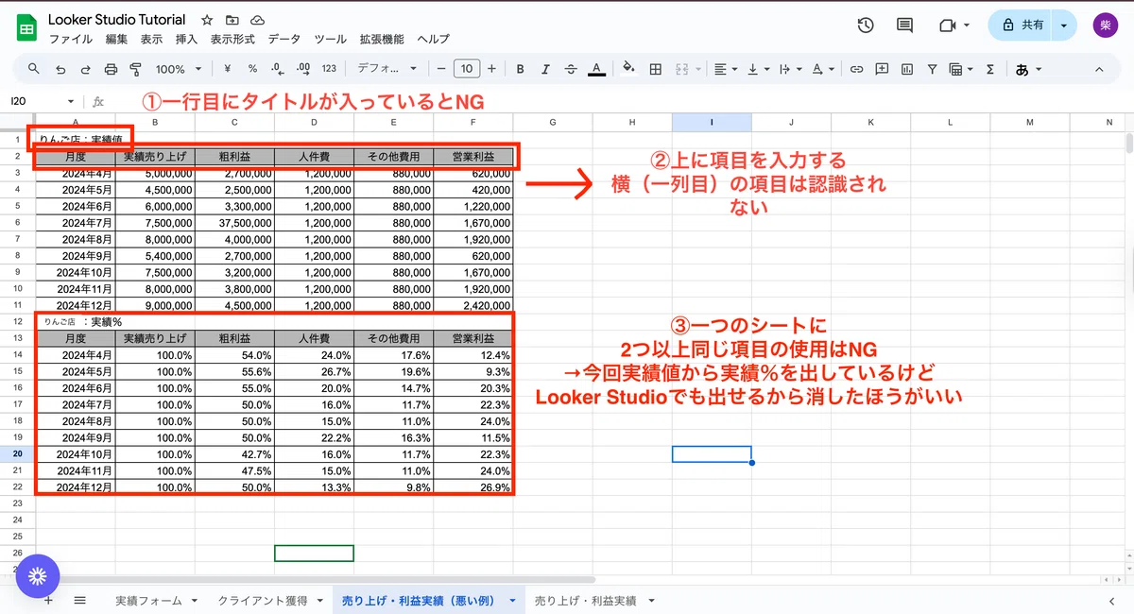Move the document to a folder

232,20
